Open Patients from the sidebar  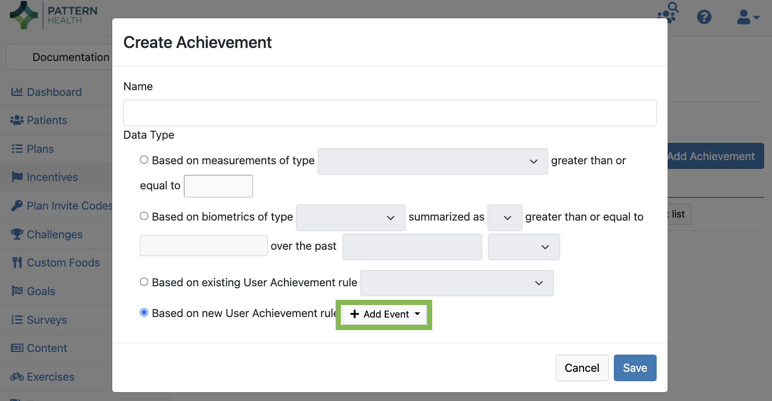click(46, 120)
